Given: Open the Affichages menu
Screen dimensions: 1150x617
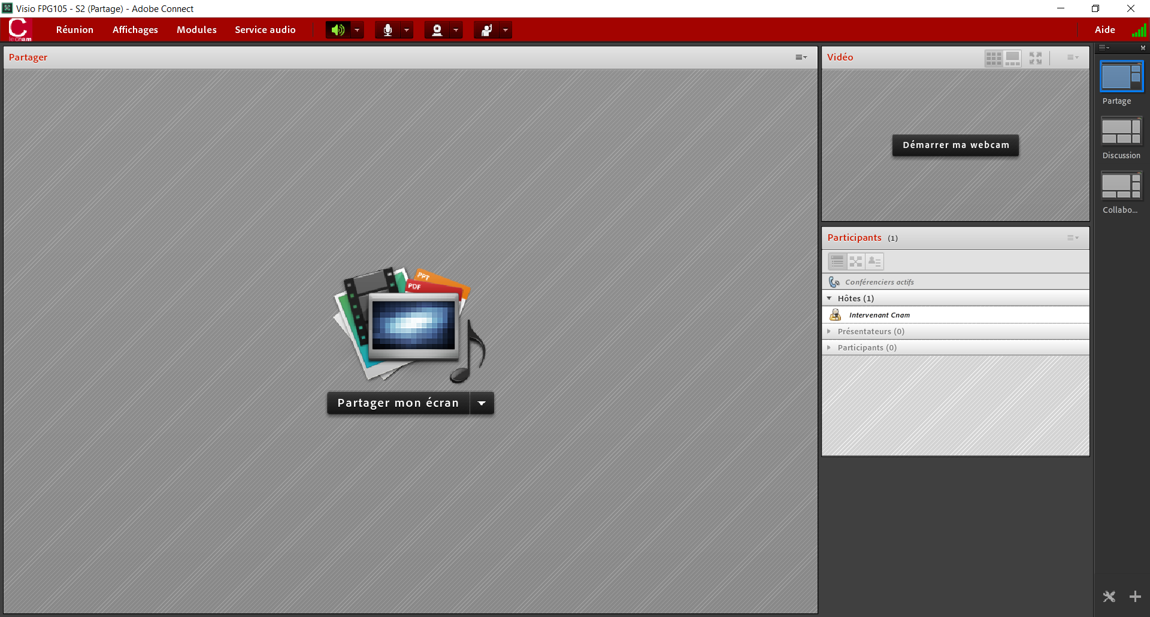Looking at the screenshot, I should click(x=135, y=30).
